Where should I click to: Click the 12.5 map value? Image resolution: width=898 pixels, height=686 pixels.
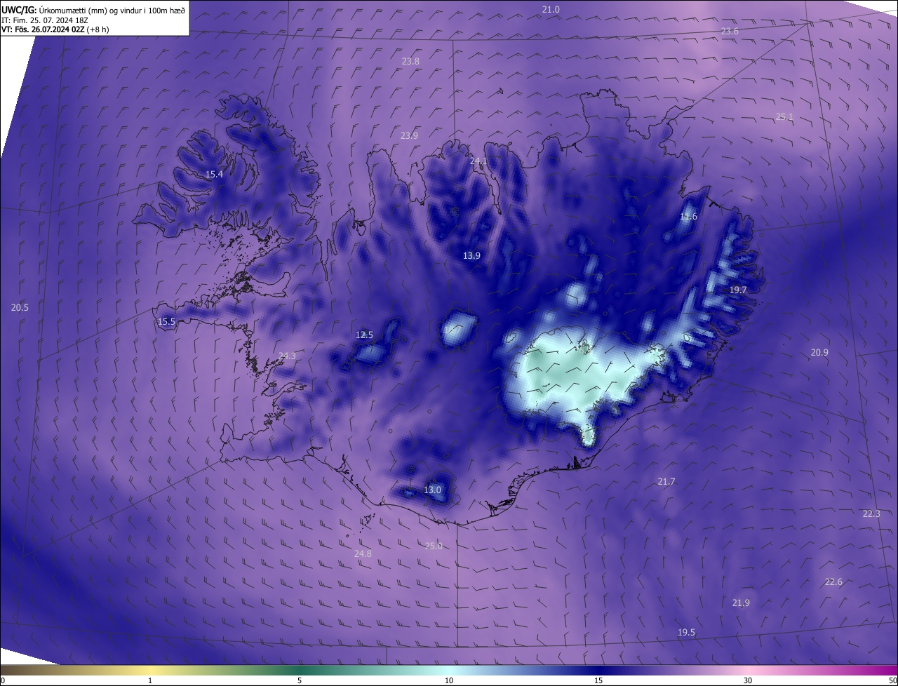(x=365, y=335)
